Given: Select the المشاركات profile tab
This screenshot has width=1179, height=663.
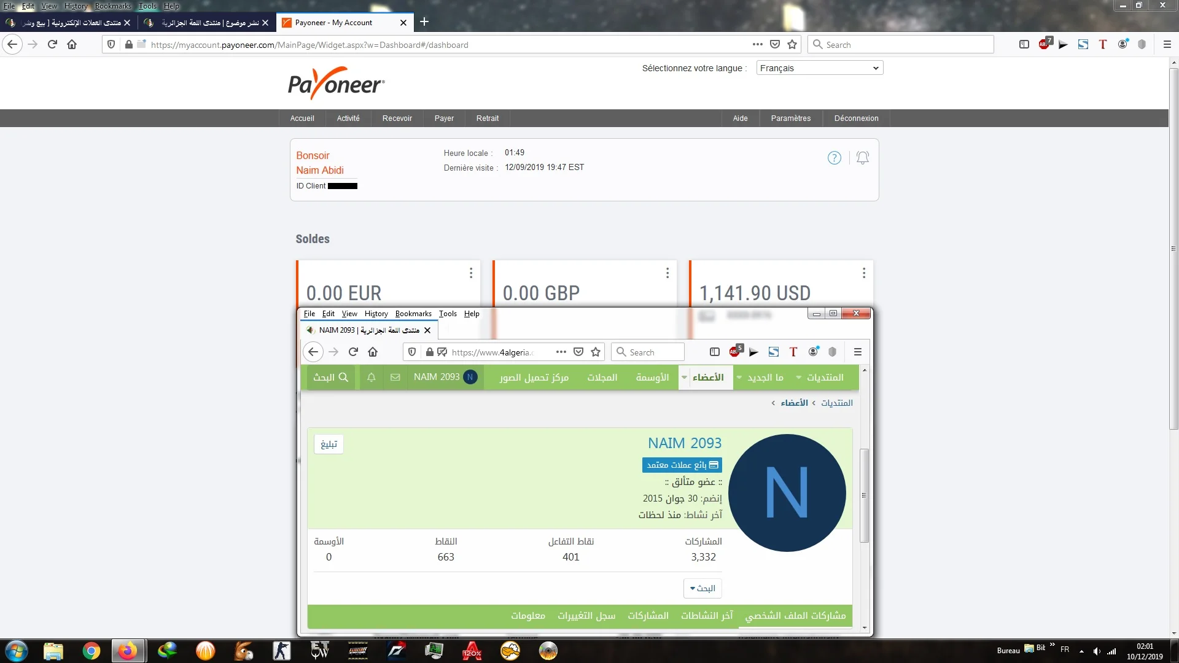Looking at the screenshot, I should coord(648,615).
